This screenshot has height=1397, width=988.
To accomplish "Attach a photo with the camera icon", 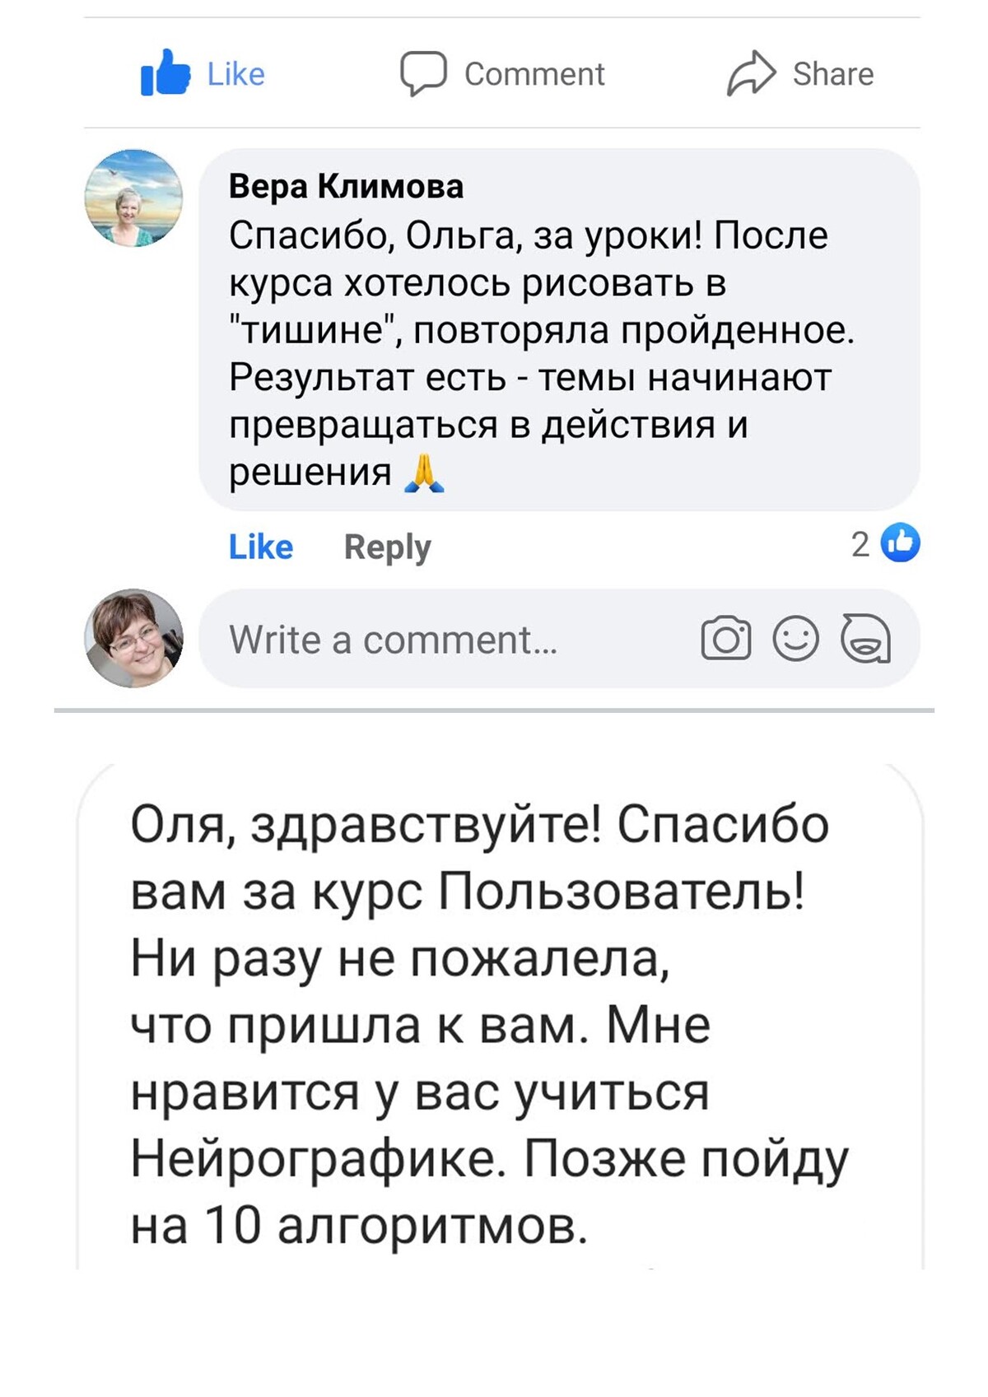I will pos(725,640).
